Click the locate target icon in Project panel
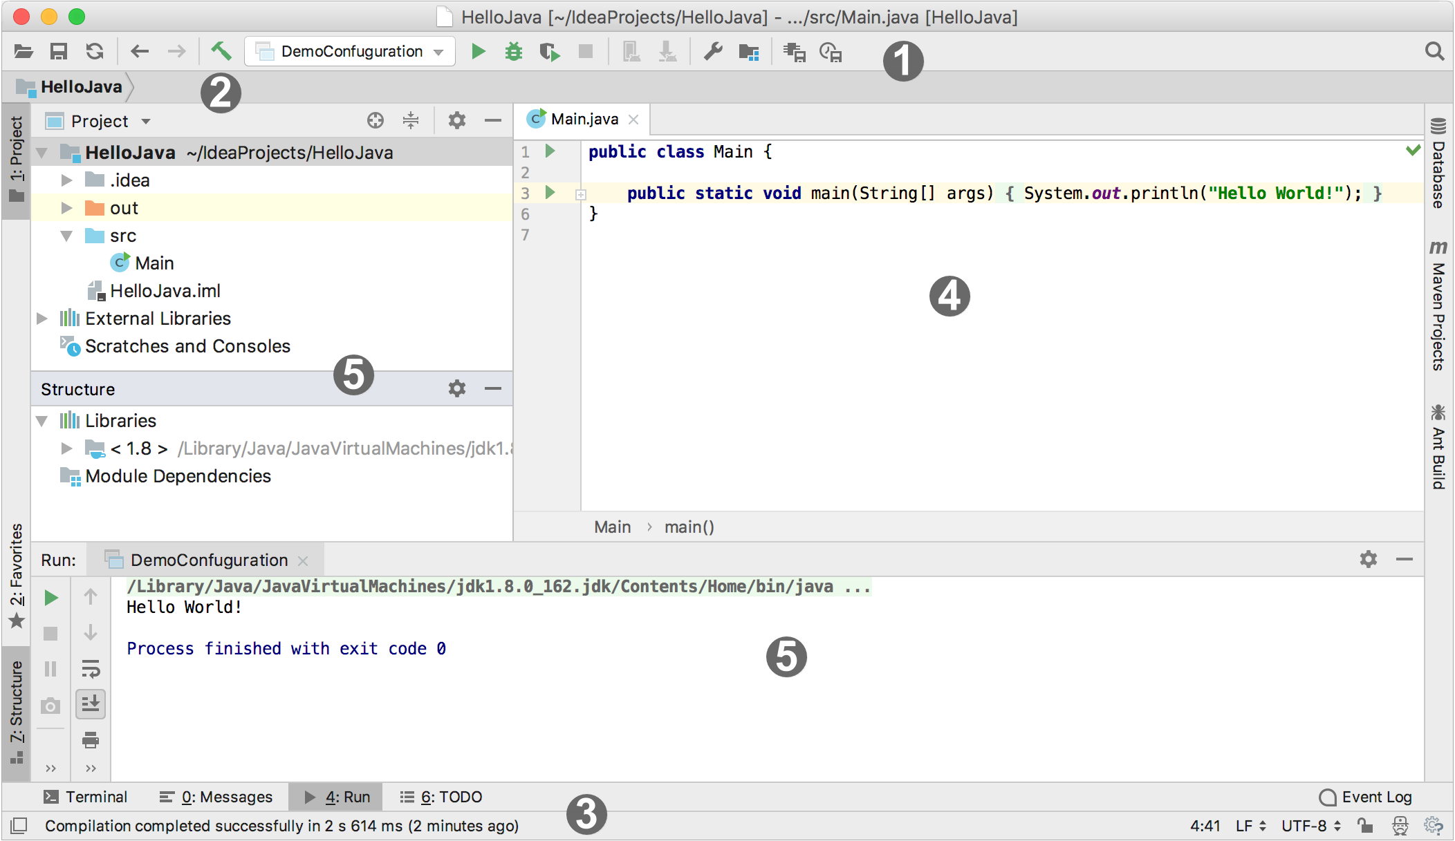Image resolution: width=1455 pixels, height=841 pixels. tap(375, 120)
